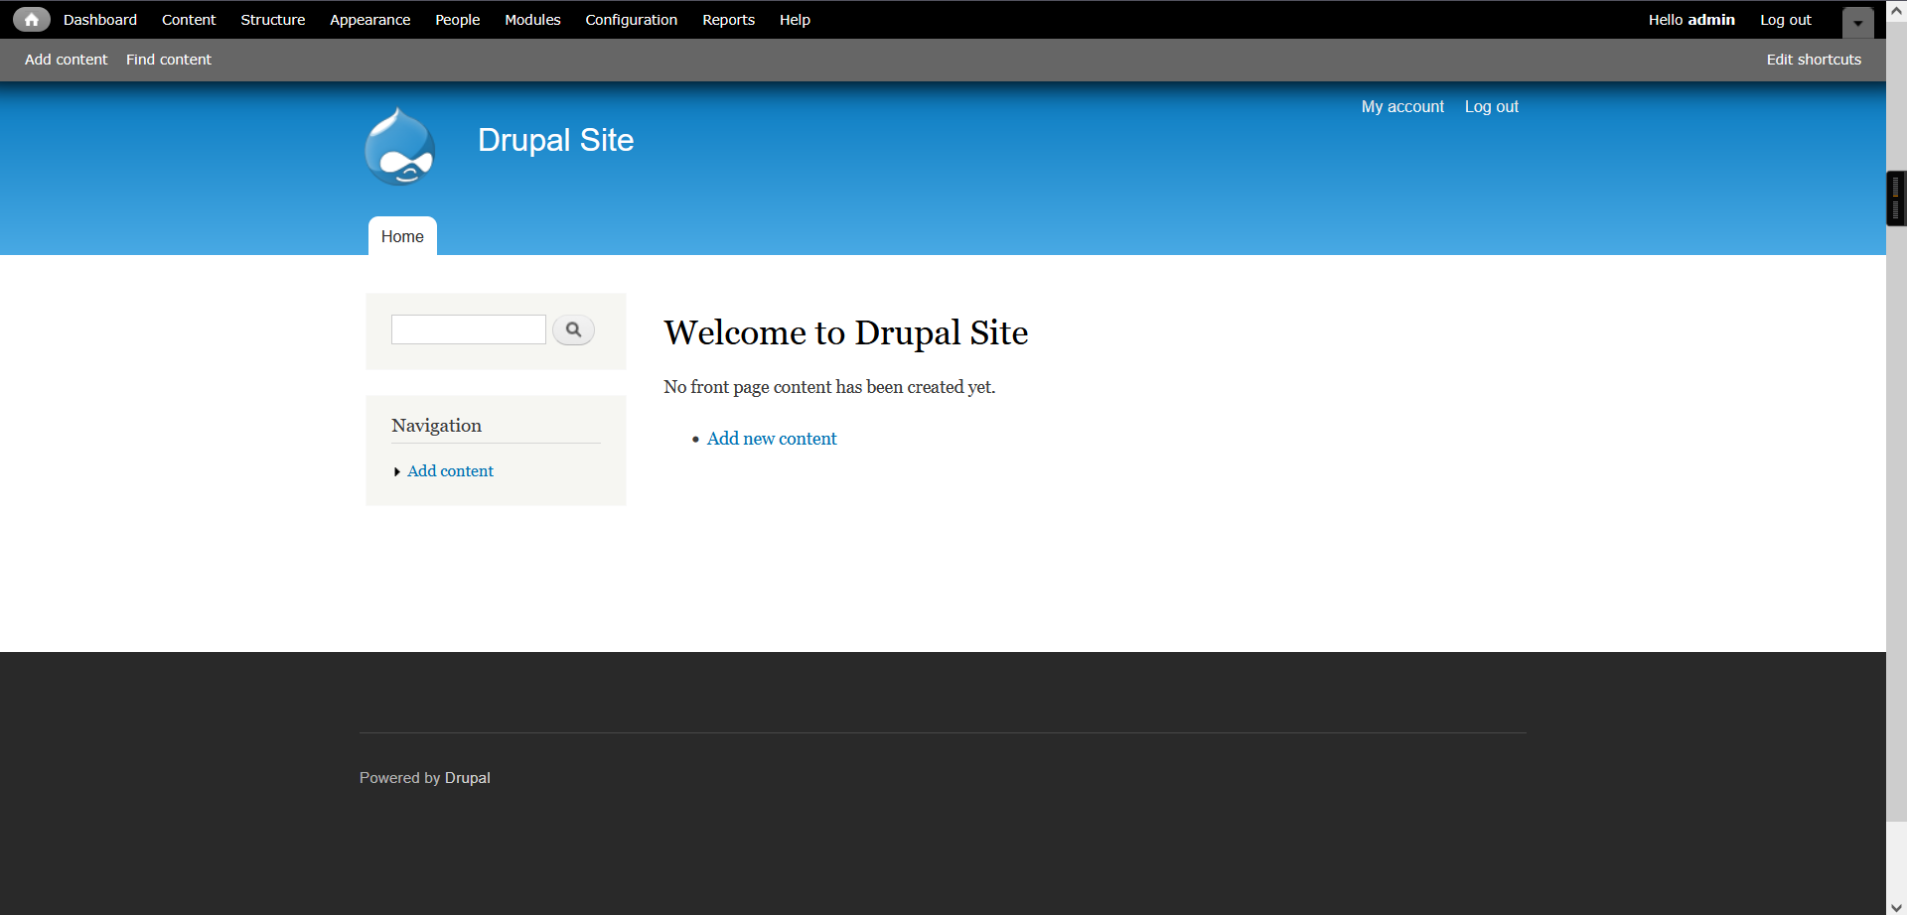Click the Drupal link in footer

click(468, 778)
